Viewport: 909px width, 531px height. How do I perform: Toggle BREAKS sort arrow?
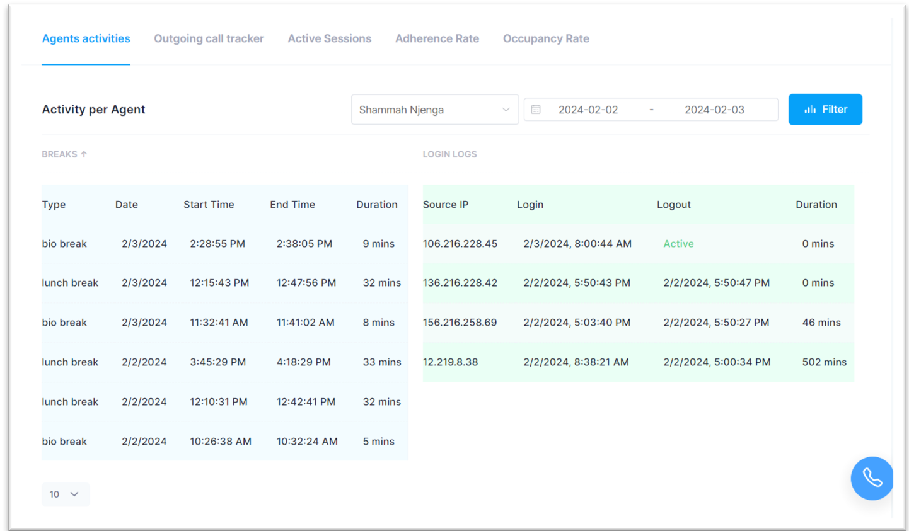point(84,154)
